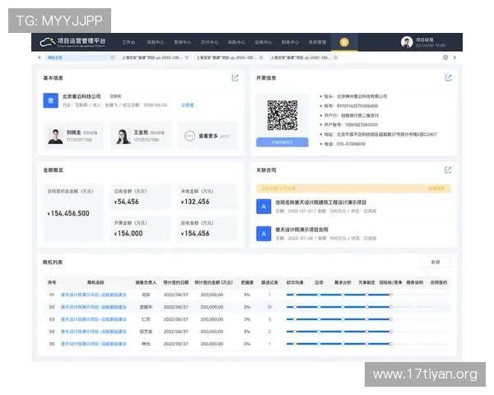
Task: Open contract 普天设计院演示项目合同
Action: coord(302,230)
